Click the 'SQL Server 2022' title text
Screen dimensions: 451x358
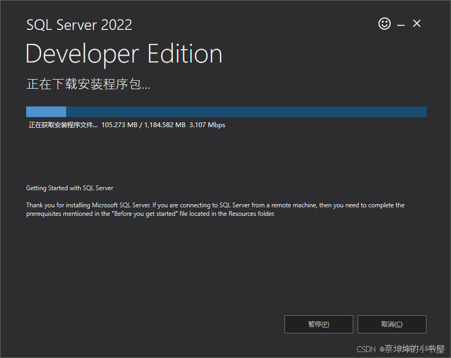tap(79, 25)
